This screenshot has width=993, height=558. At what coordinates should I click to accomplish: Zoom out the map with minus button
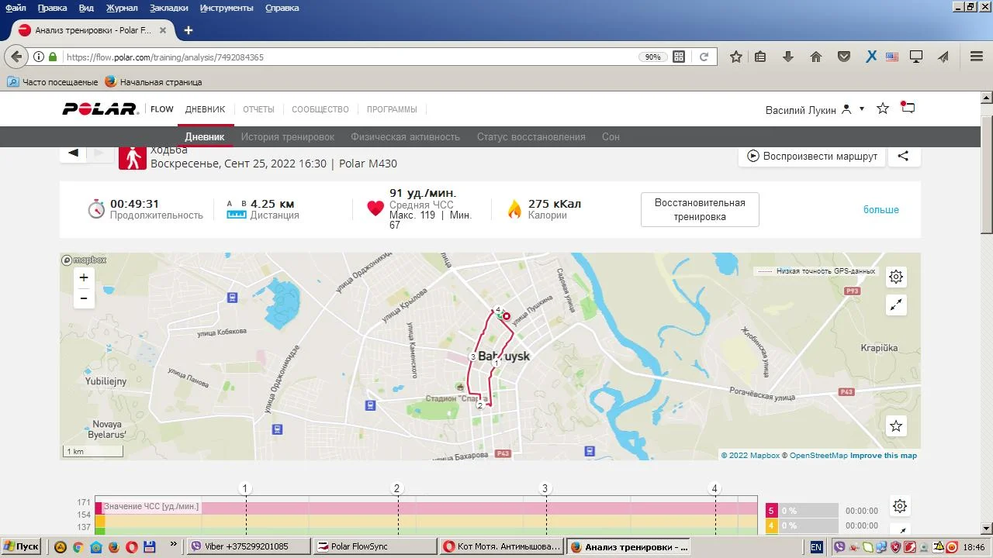[84, 298]
